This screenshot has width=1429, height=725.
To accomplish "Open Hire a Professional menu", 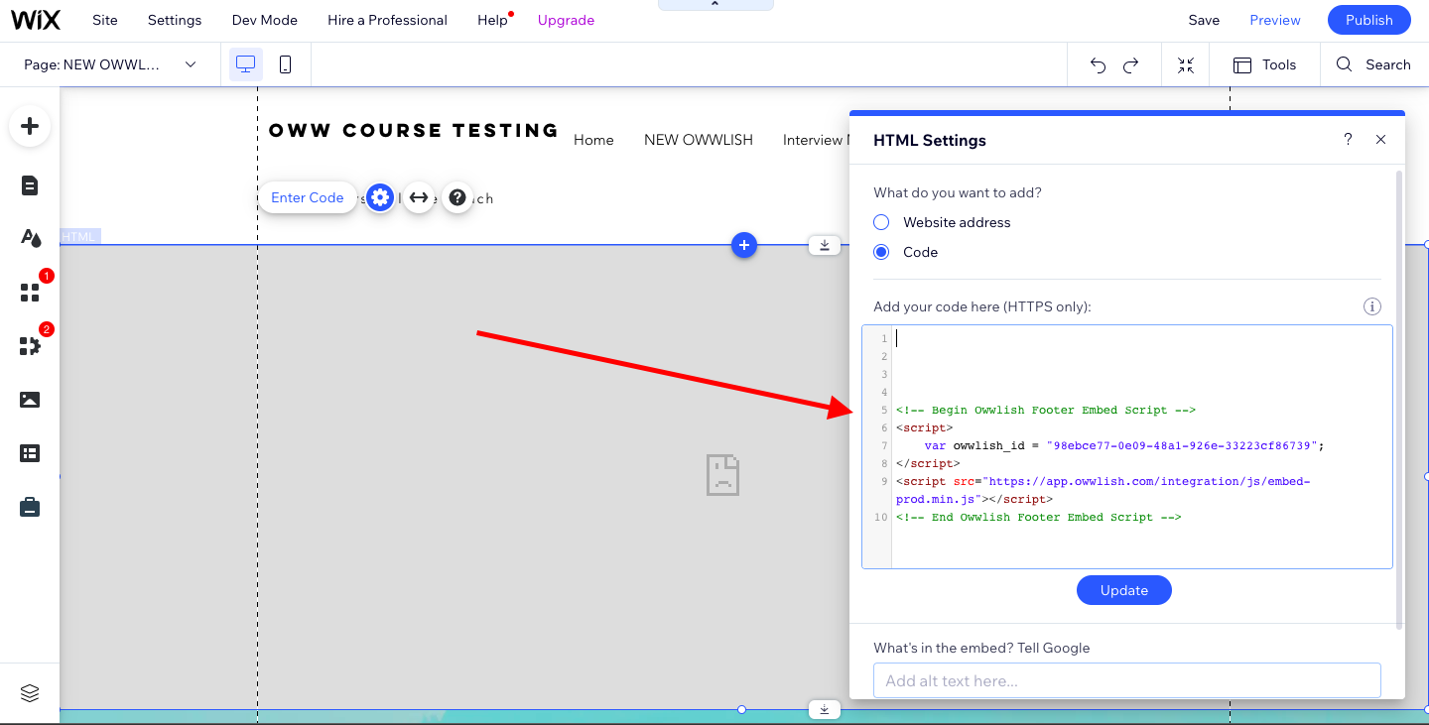I will pos(387,20).
